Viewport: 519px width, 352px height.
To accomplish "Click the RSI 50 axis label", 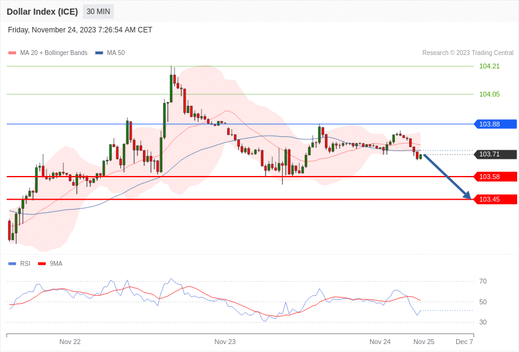I will click(483, 302).
